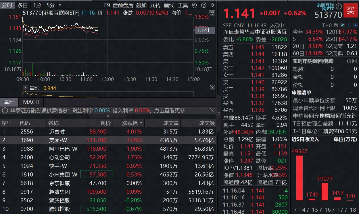Switch to the MACD tab
This screenshot has height=214, width=359.
31,102
